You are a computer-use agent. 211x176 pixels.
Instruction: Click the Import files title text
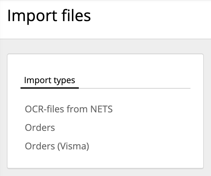click(49, 16)
